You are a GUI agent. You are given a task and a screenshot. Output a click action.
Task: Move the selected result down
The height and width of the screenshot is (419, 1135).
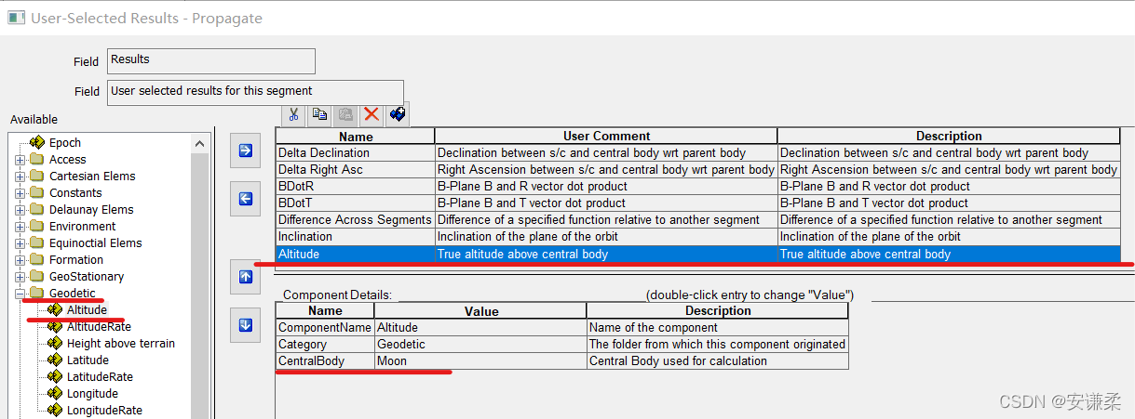point(246,324)
